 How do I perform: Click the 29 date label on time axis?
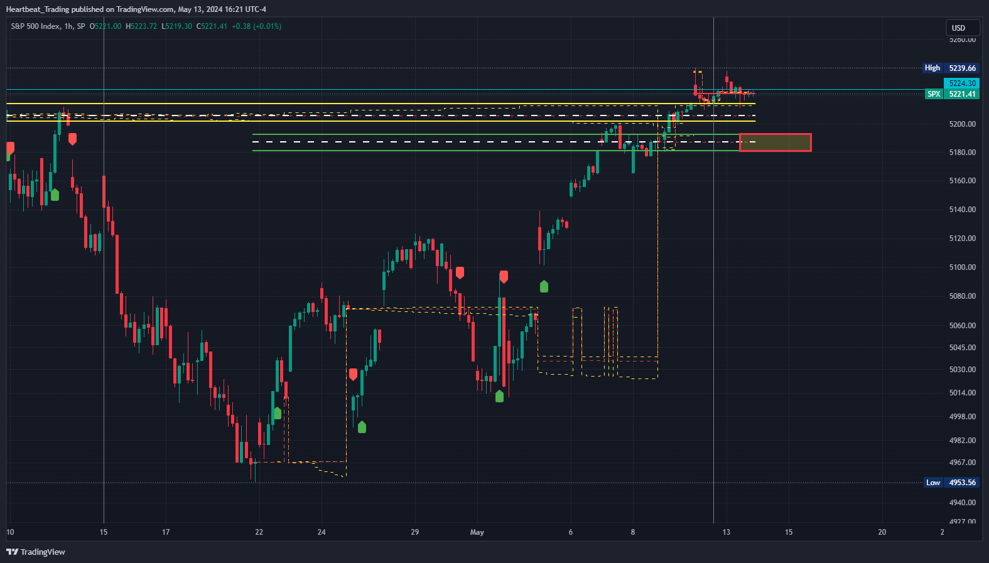click(415, 532)
